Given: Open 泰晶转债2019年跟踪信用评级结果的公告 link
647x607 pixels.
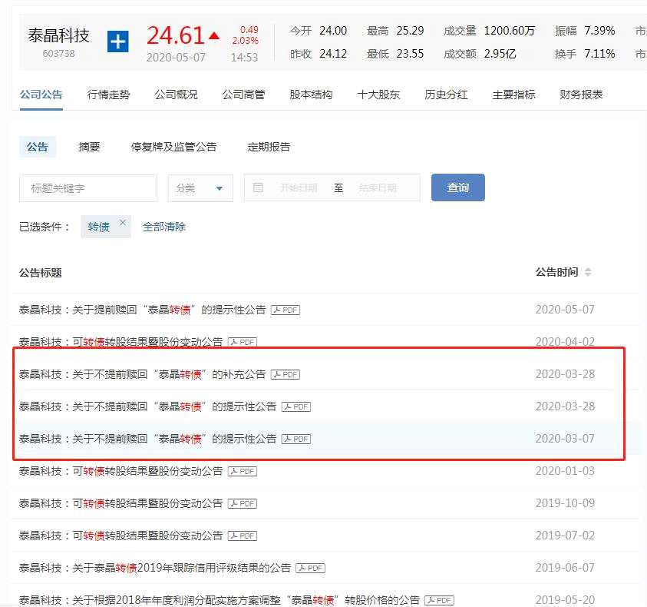Looking at the screenshot, I should [155, 568].
